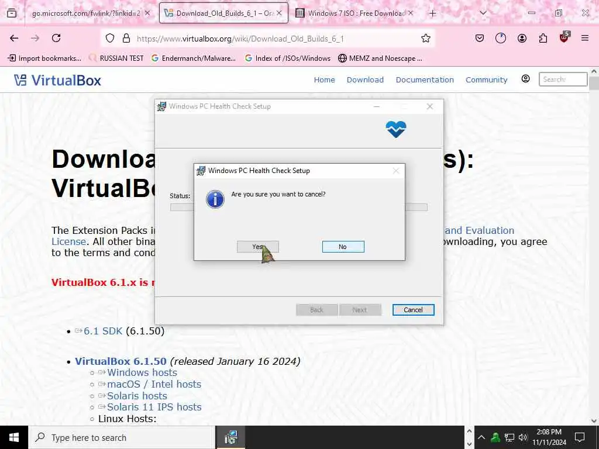Open the Solaris hosts link
The width and height of the screenshot is (599, 449).
click(x=137, y=396)
